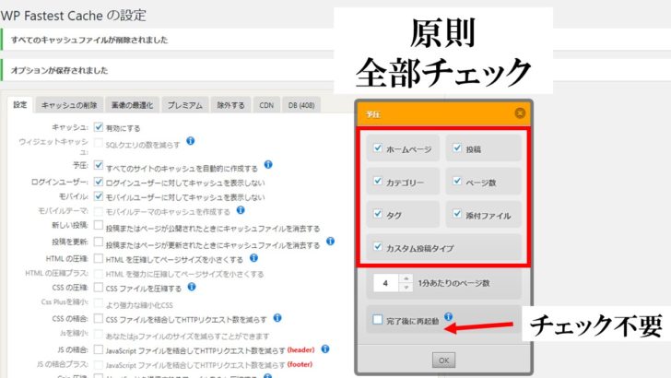Uncheck カテゴリー in the preload popup

pyautogui.click(x=378, y=181)
